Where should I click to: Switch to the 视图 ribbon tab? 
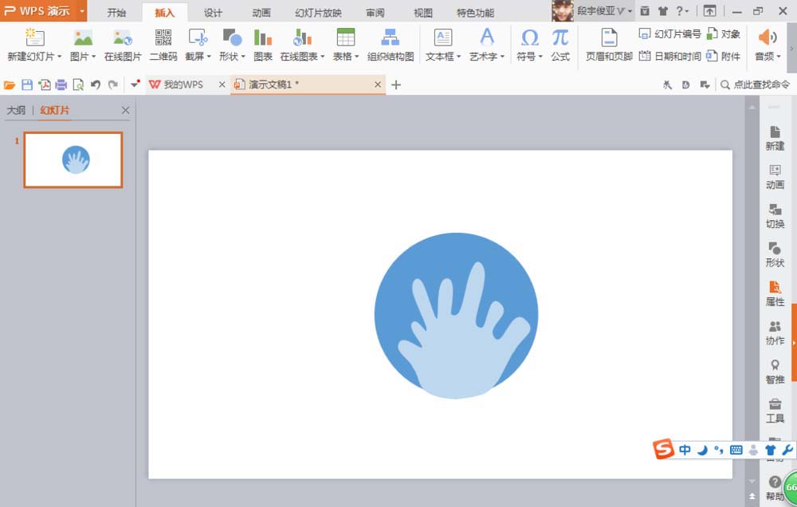click(x=423, y=13)
